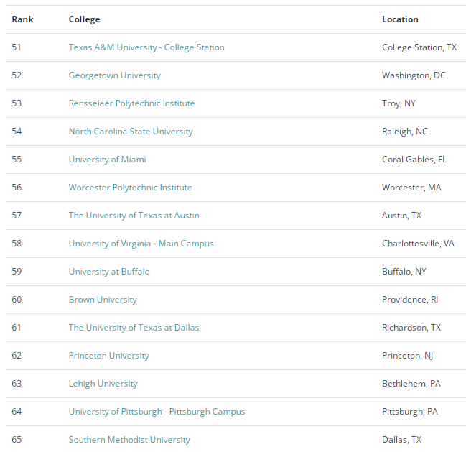Select North Carolina State University link
Viewport: 466px width, 452px height.
pos(131,132)
